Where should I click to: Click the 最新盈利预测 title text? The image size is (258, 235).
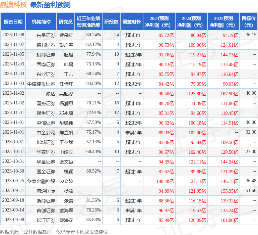(x=50, y=5)
